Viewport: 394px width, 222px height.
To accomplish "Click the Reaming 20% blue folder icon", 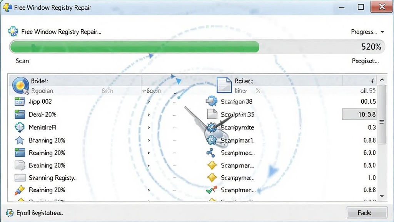I will 20,153.
